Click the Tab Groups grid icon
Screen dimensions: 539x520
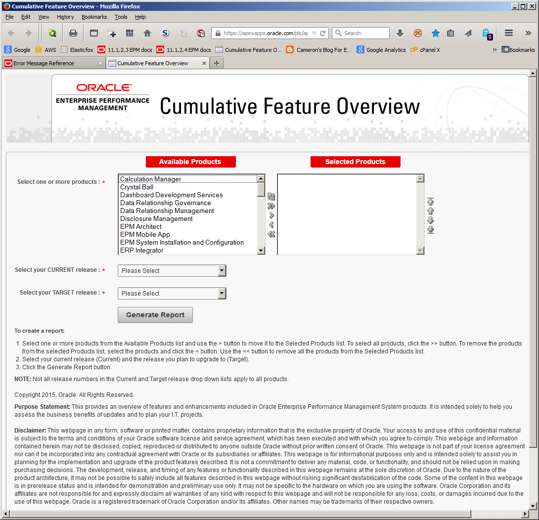click(x=130, y=33)
